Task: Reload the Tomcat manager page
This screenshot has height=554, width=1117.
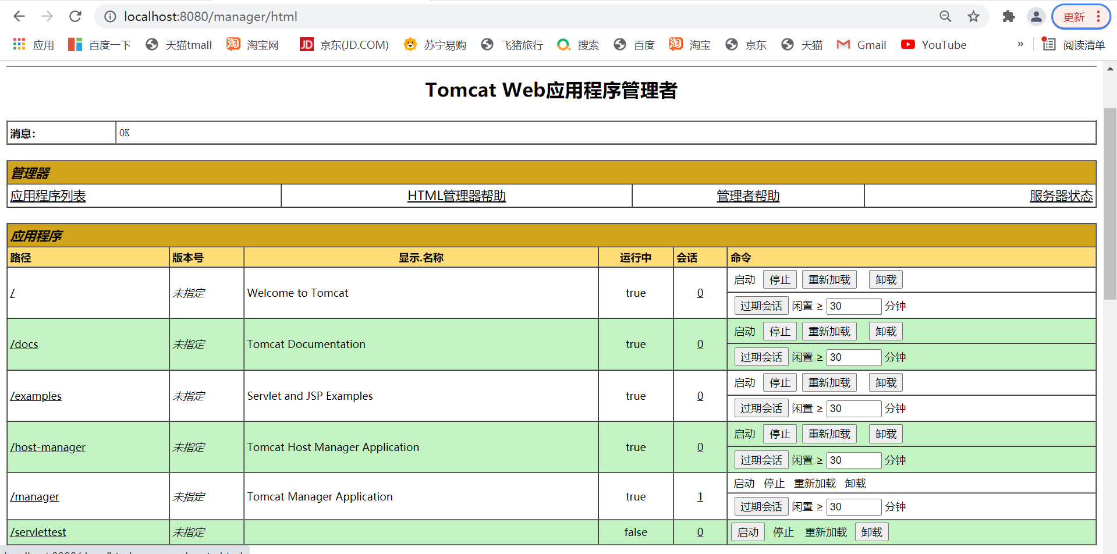Action: 75,16
